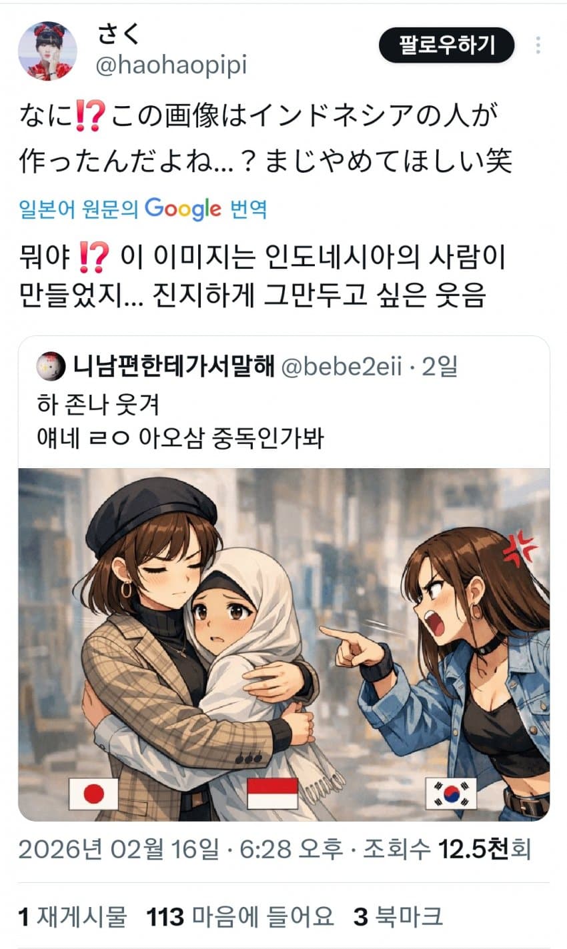The height and width of the screenshot is (949, 567).
Task: Open the three-dot more options menu
Action: click(x=538, y=45)
